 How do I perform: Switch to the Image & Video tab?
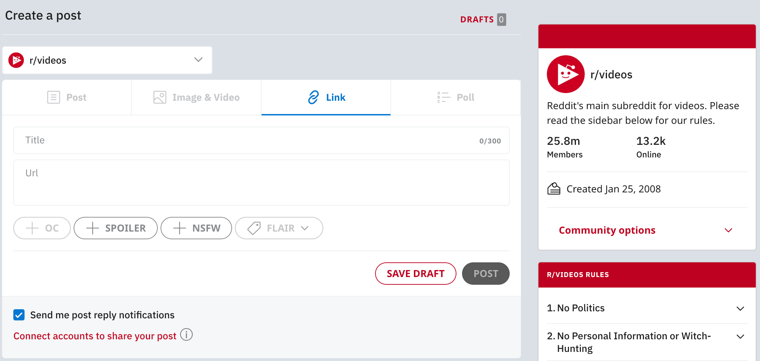[x=196, y=97]
